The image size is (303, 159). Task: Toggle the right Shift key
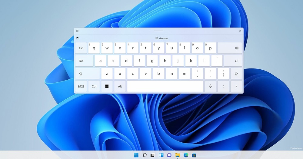236,74
